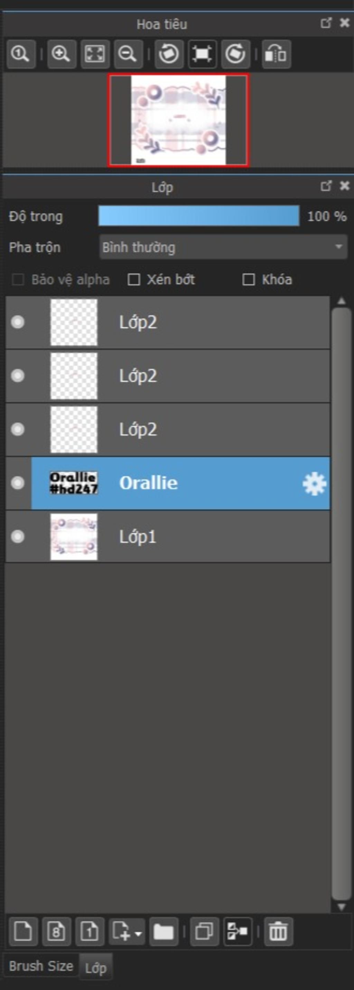Adjust the Độ trong opacity slider
Viewport: 354px width, 990px height.
pos(199,216)
